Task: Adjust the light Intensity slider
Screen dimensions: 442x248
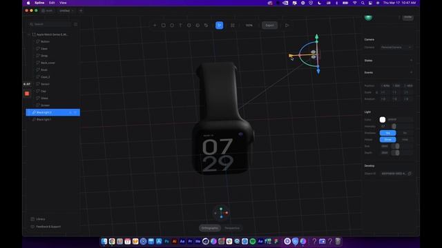Action: coord(394,126)
